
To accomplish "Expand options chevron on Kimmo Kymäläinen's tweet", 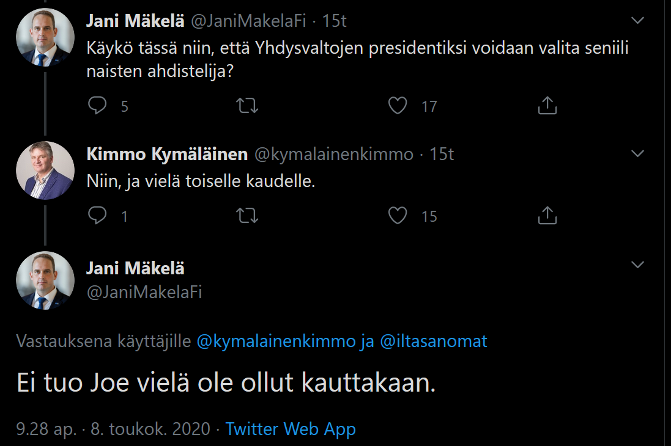I will pyautogui.click(x=637, y=154).
